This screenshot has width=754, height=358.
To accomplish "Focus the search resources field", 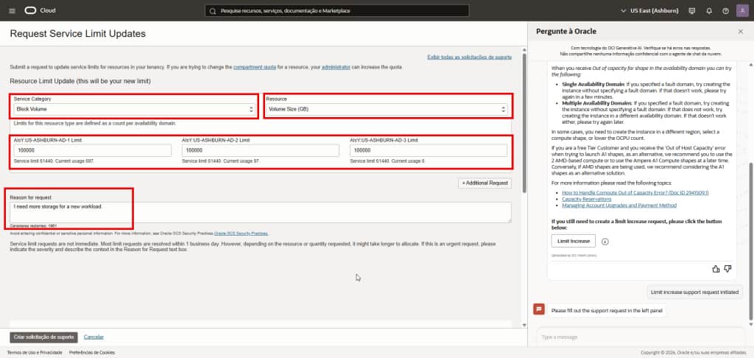I will click(337, 10).
